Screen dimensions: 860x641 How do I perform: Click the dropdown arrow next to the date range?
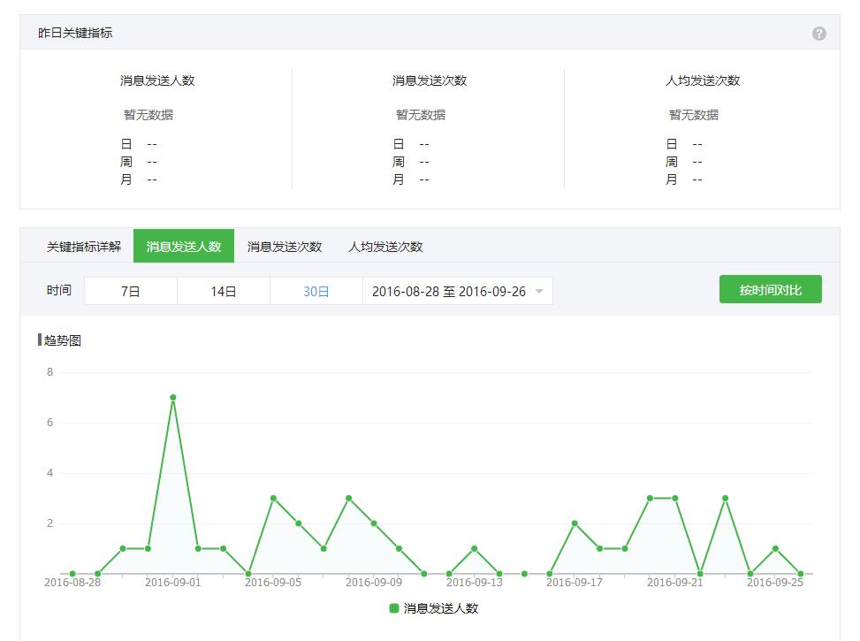[x=537, y=290]
